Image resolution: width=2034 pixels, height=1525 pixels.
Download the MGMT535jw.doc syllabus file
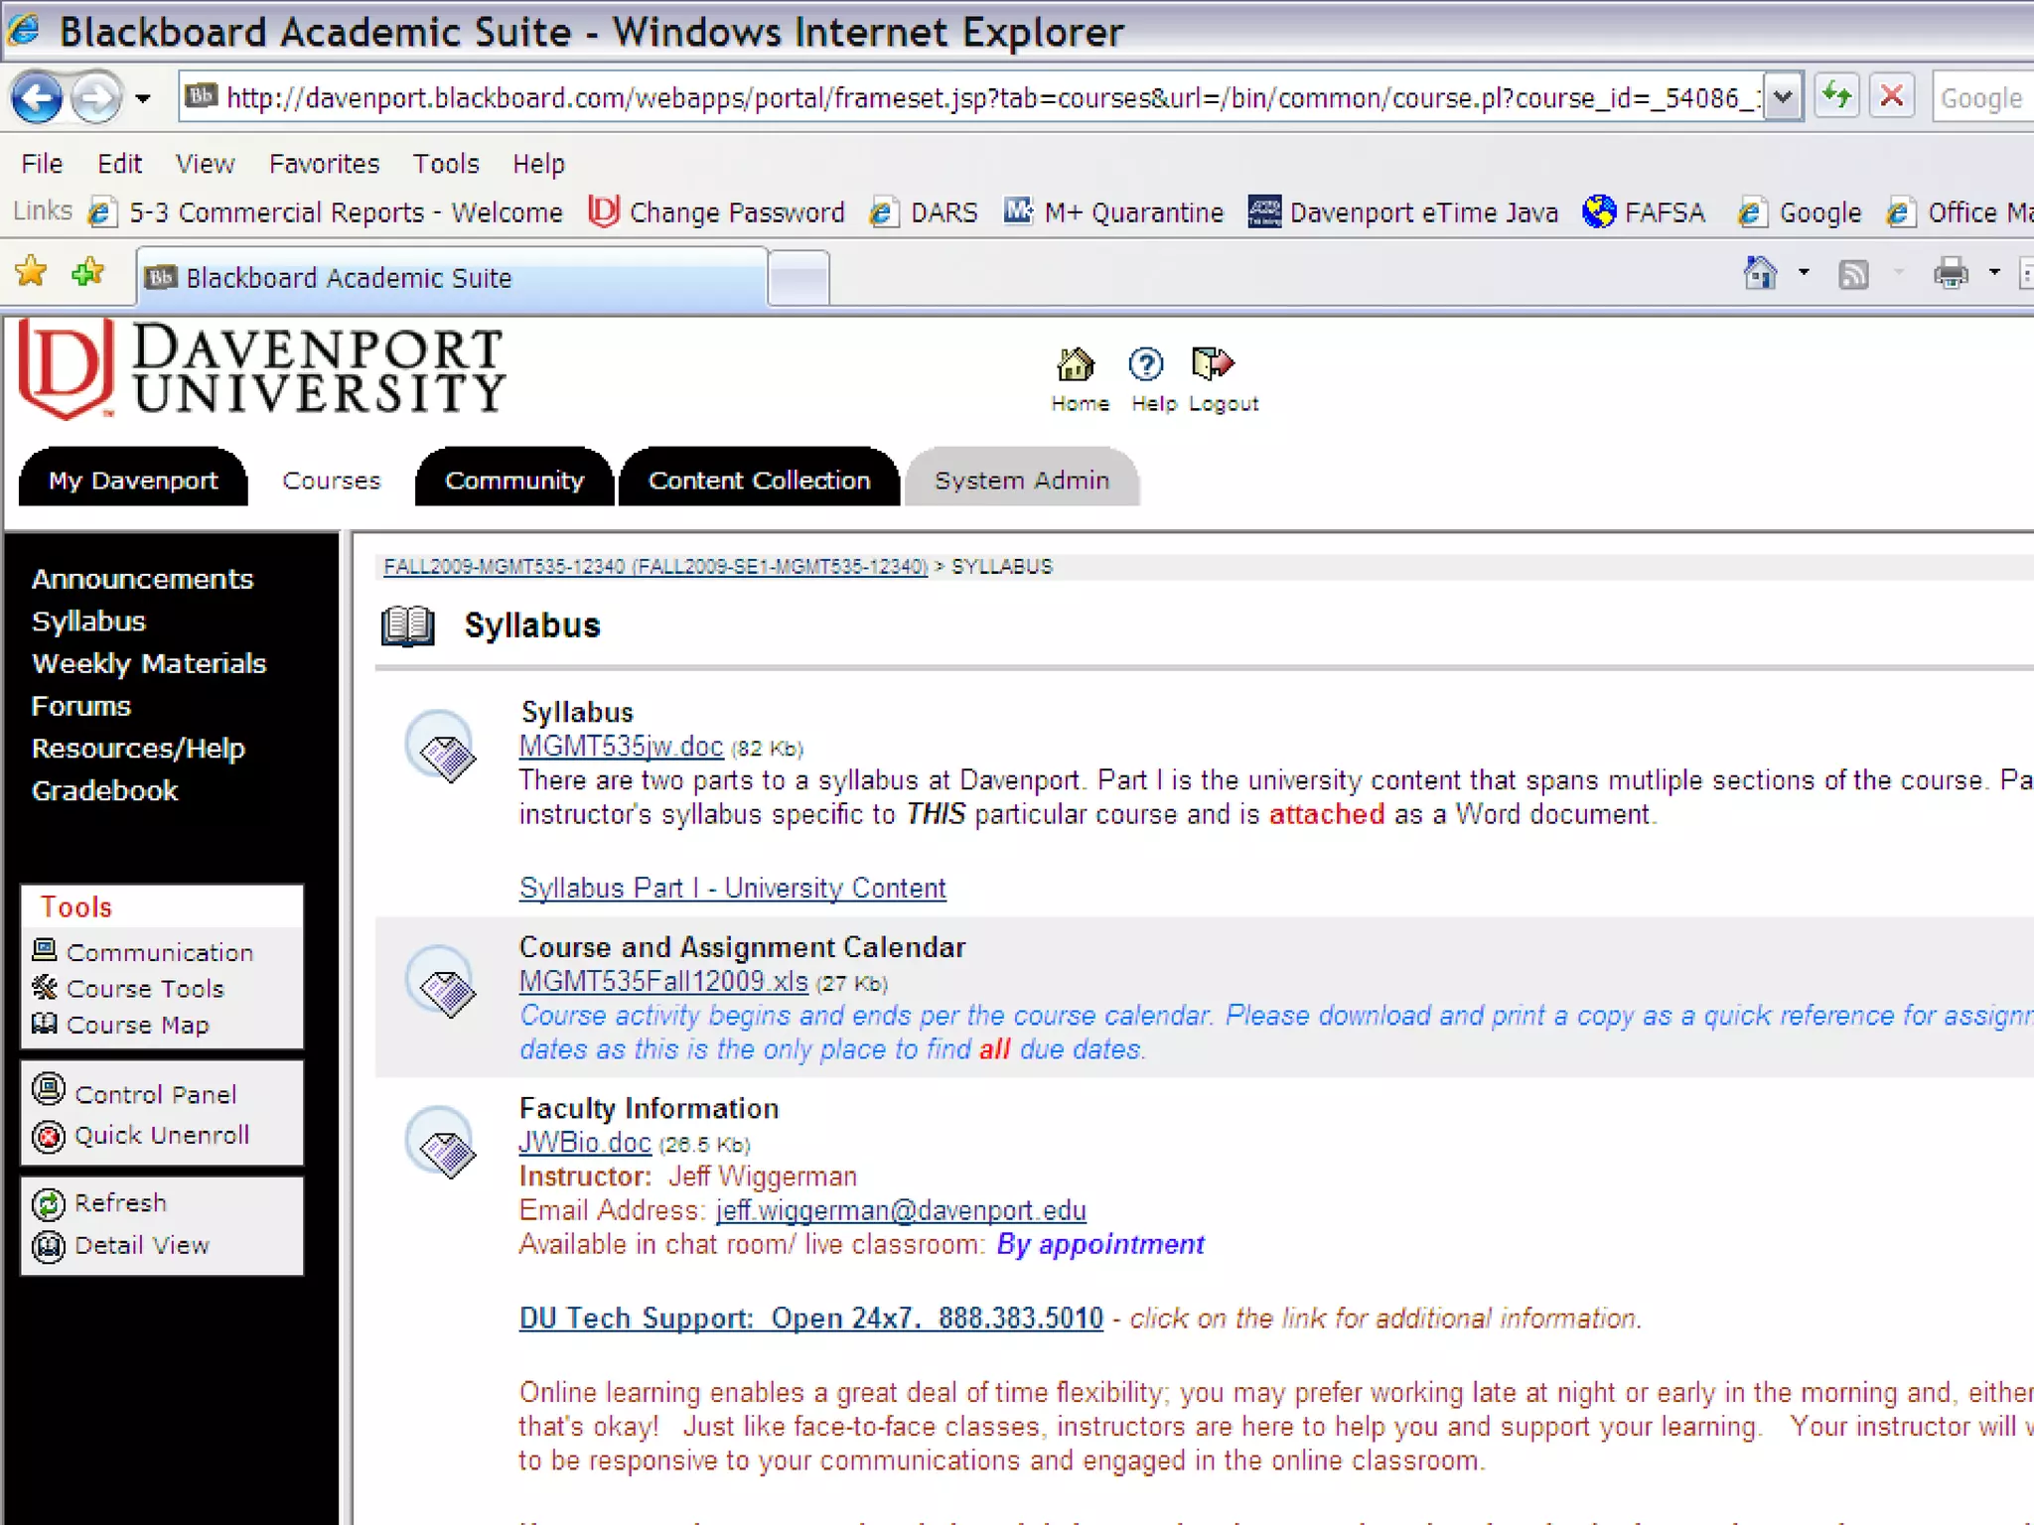(621, 747)
